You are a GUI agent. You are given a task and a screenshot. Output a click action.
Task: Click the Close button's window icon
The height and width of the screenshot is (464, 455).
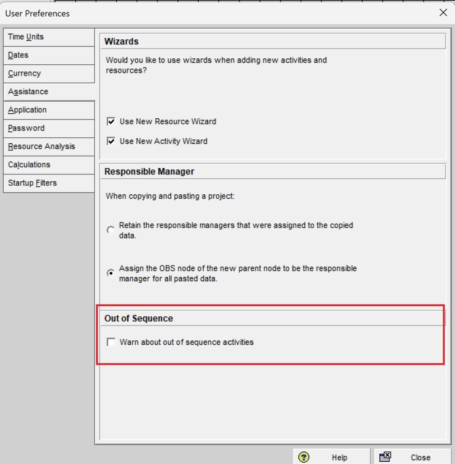tap(385, 457)
